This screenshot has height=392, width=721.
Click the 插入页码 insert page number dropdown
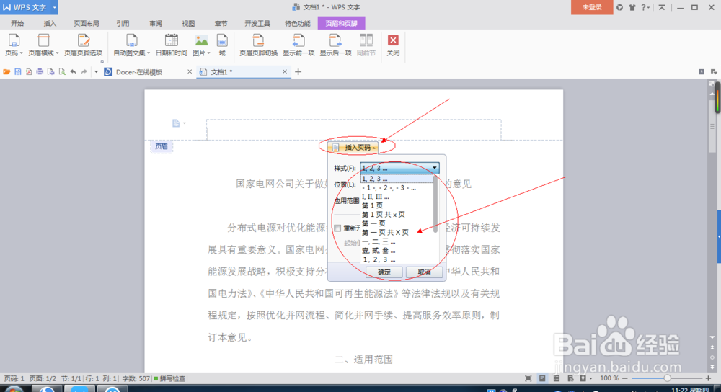(354, 148)
